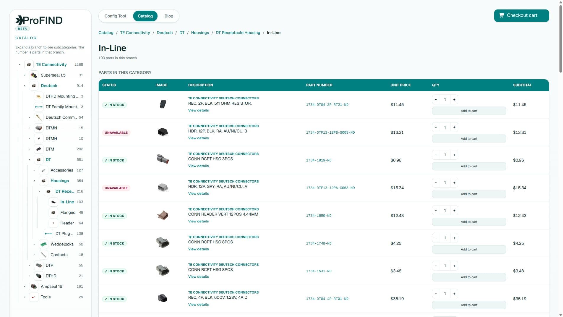Increase quantity for 1734-DT04-2P-RT21-ND
This screenshot has width=563, height=317.
(454, 100)
